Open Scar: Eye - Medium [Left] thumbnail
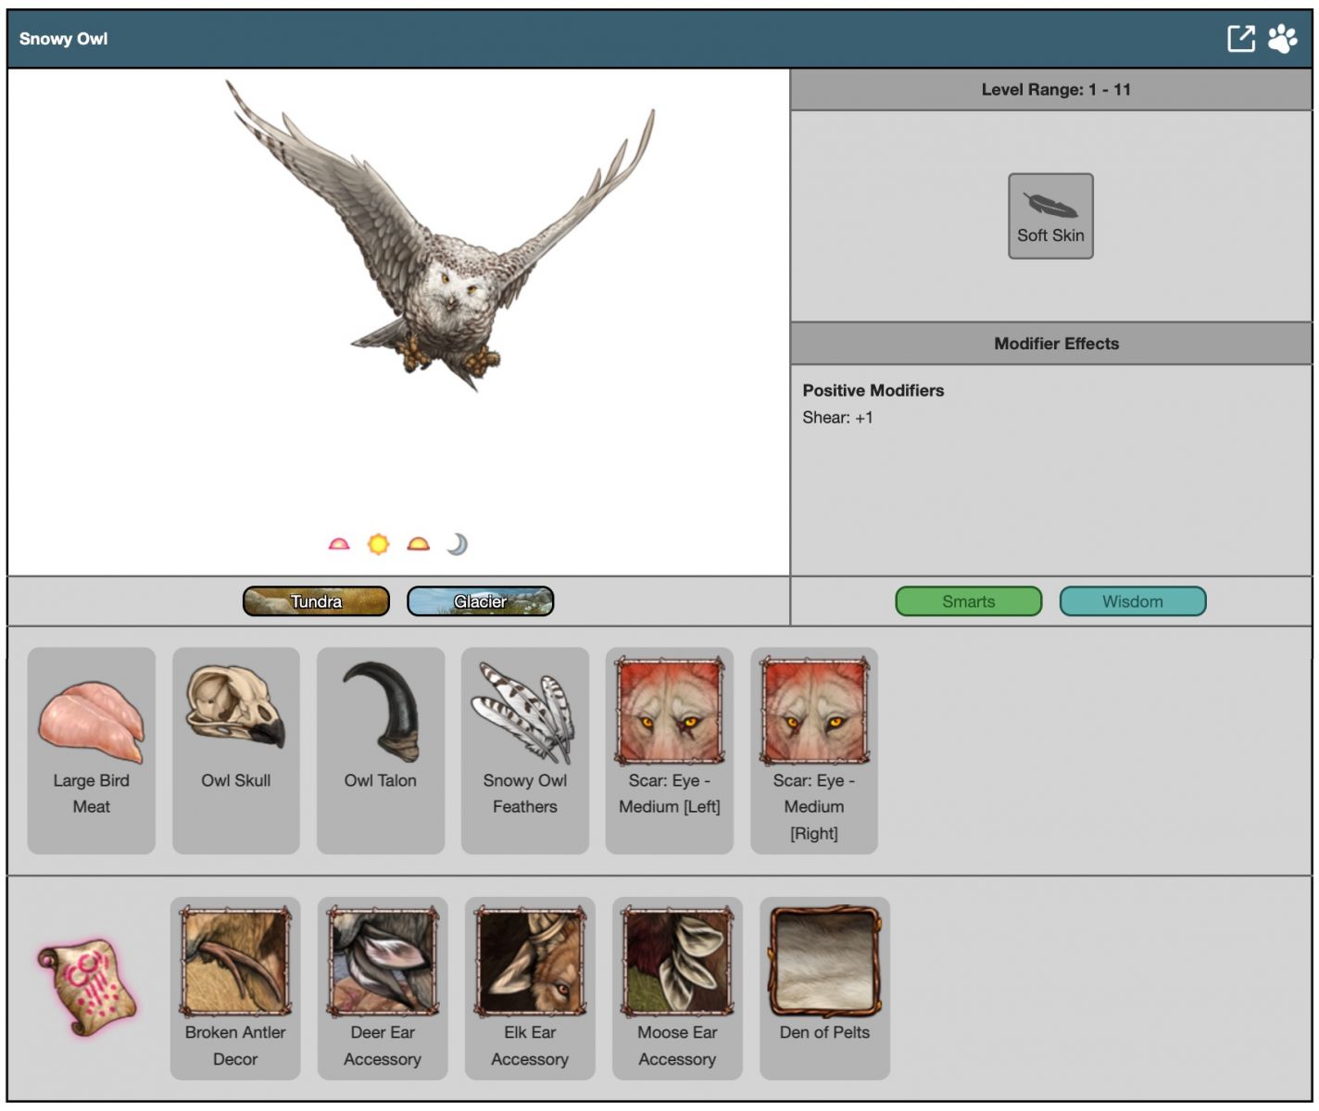This screenshot has height=1111, width=1319. (669, 710)
